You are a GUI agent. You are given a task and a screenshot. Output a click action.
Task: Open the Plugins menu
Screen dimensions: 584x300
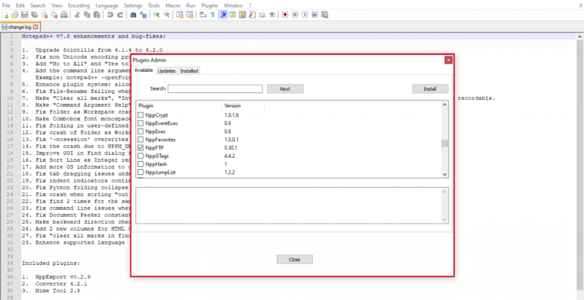(209, 5)
